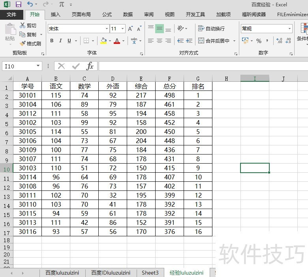Expand the underline style dropdown arrow
The width and height of the screenshot is (308, 277).
[x=76, y=41]
